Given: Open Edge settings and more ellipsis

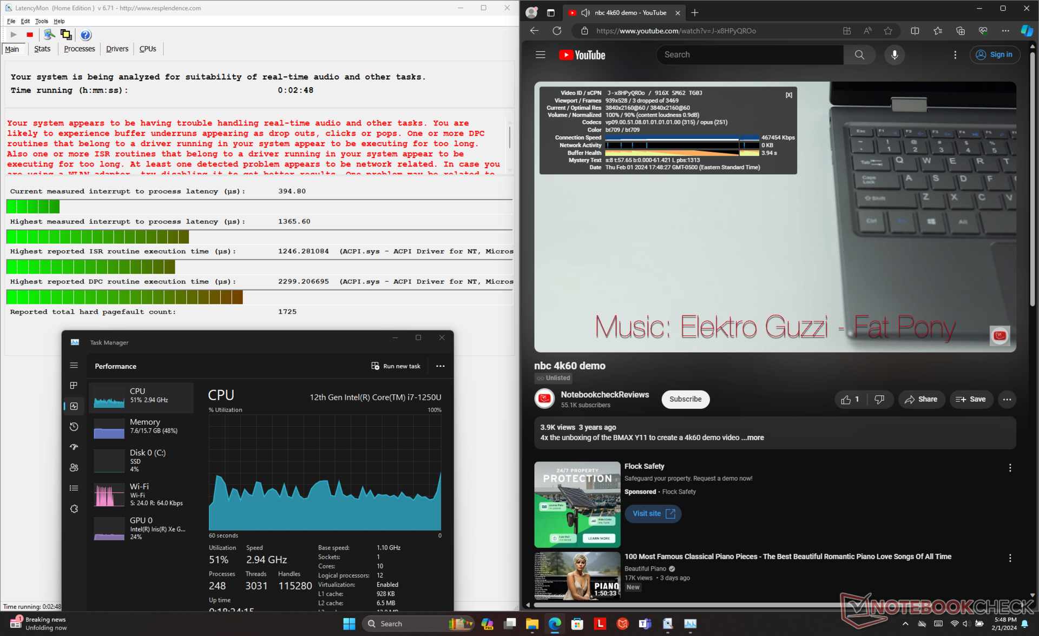Looking at the screenshot, I should click(x=1005, y=31).
